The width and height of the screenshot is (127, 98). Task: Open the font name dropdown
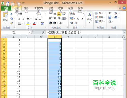point(36,14)
